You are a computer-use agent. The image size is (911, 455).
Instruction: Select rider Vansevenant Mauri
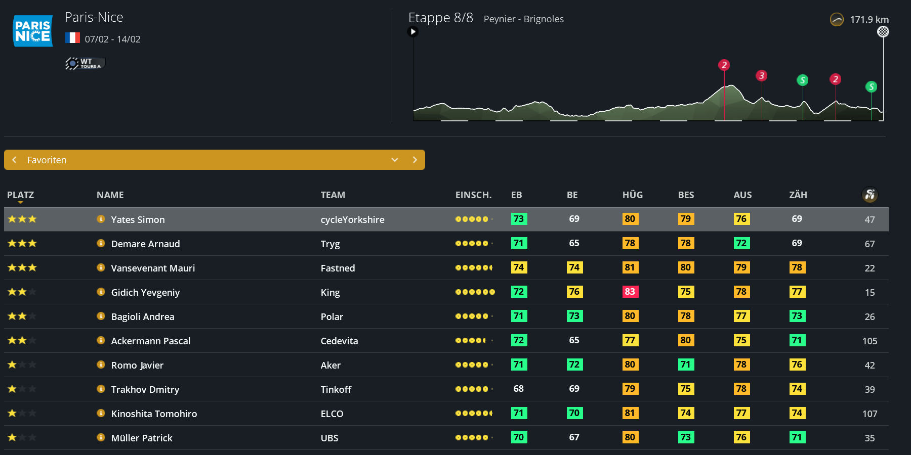point(153,268)
